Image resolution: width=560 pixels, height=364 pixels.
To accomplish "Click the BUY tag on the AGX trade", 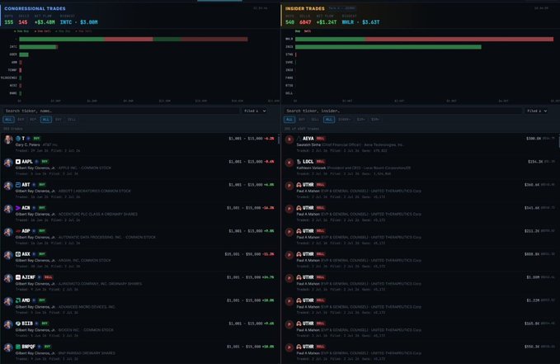I will [x=42, y=254].
